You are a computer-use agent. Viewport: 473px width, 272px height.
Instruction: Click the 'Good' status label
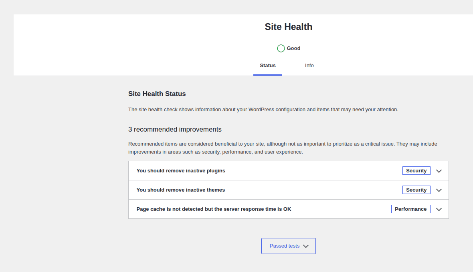(x=293, y=48)
